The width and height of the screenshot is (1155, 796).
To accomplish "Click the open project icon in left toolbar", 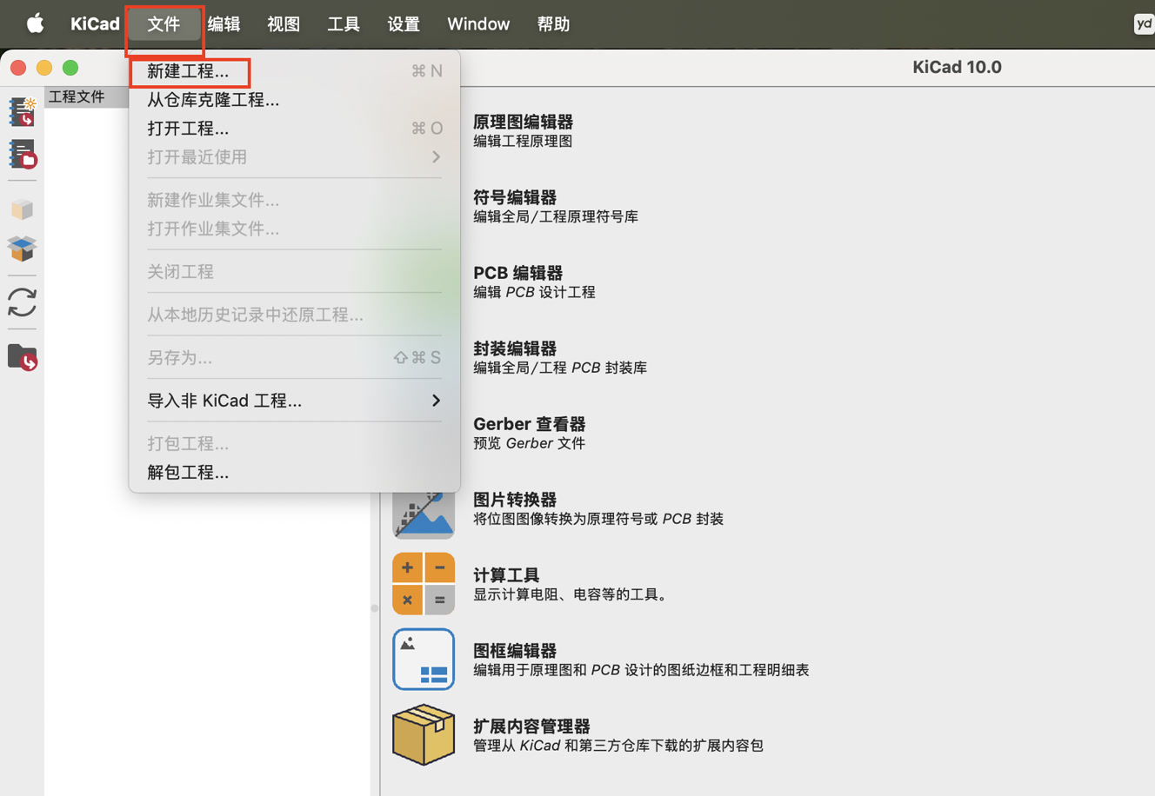I will click(x=22, y=155).
